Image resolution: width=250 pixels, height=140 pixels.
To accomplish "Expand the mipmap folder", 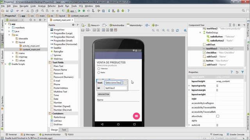I will coord(13,57).
